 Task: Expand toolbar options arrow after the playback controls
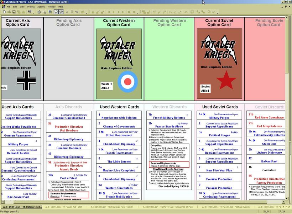138,12
